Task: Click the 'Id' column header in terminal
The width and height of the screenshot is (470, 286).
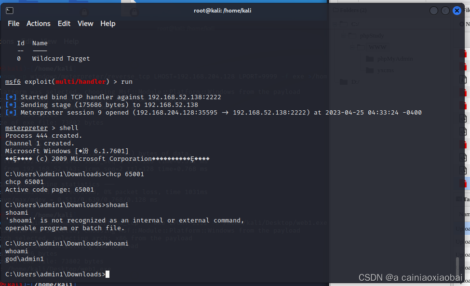Action: 21,43
